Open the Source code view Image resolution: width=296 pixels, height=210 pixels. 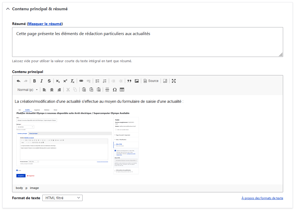coord(151,81)
